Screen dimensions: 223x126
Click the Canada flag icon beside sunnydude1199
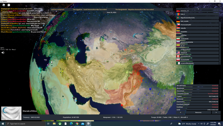coord(178,56)
